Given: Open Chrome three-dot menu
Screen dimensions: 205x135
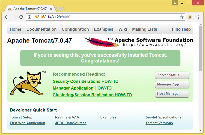Looking at the screenshot, I should pos(198,17).
